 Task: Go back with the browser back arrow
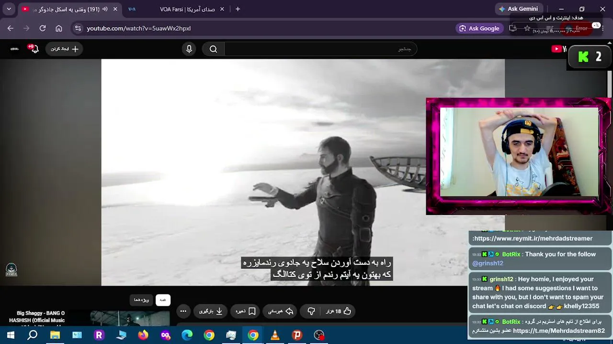point(11,28)
